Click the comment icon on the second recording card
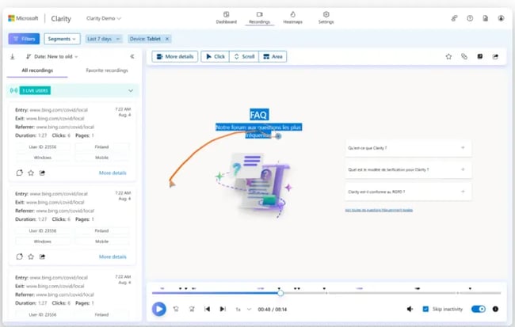Image resolution: width=515 pixels, height=327 pixels. click(19, 257)
